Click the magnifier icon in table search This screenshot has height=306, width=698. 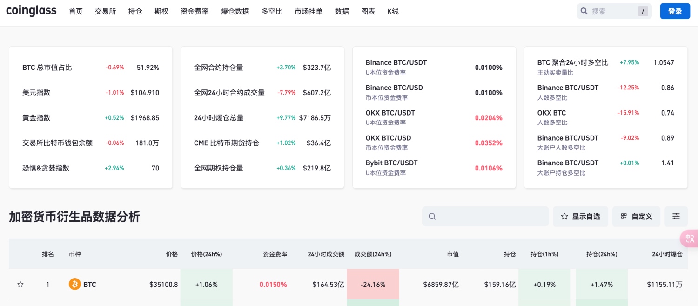432,216
